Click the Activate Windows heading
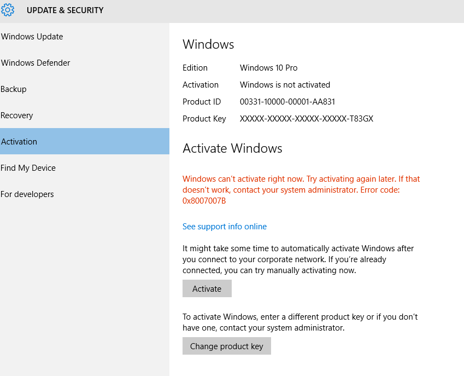Viewport: 464px width, 376px height. click(232, 148)
